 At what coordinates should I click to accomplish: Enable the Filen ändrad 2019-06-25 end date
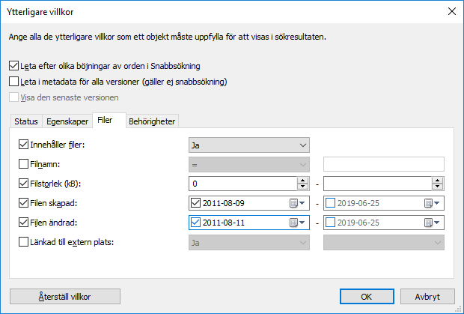tap(330, 223)
